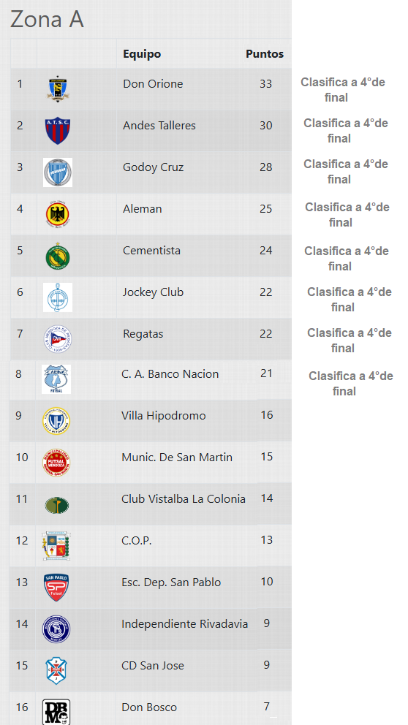Click the Esc. Dep. San Pablo shield
This screenshot has width=408, height=725.
pyautogui.click(x=56, y=587)
